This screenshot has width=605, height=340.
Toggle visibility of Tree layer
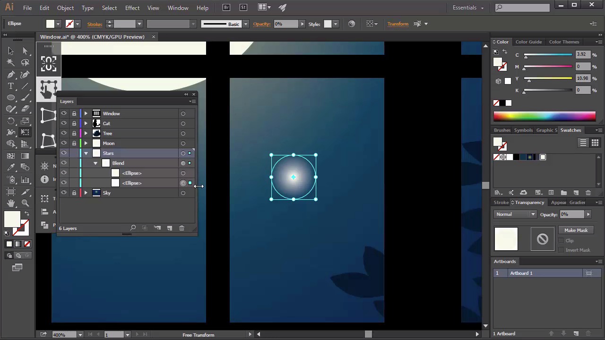tap(64, 133)
